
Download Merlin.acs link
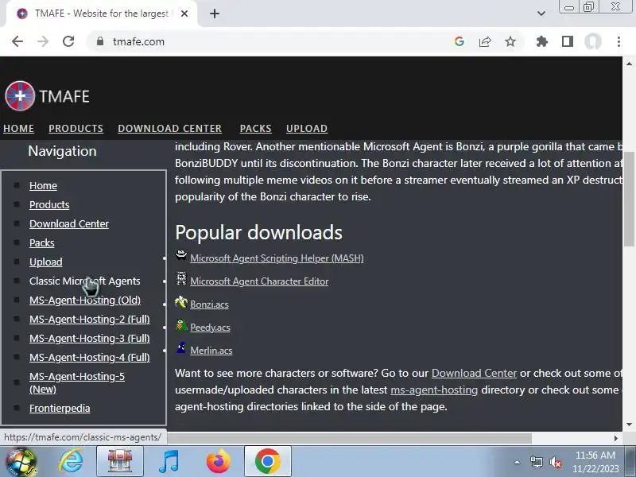point(211,351)
